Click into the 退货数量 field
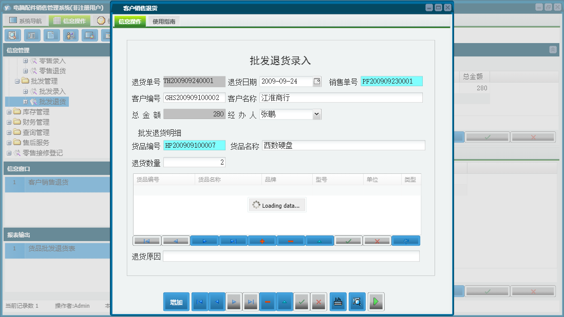Viewport: 564px width, 317px height. coord(194,162)
